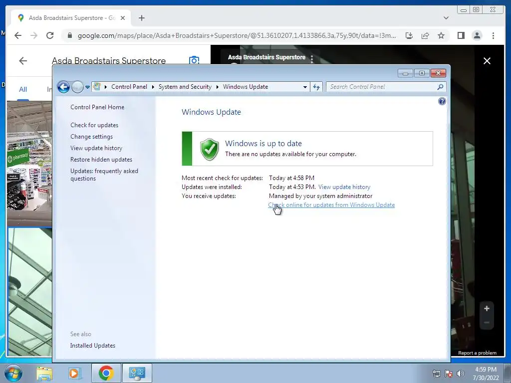Viewport: 511px width, 383px height.
Task: Click the Chrome address bar URL
Action: click(237, 35)
